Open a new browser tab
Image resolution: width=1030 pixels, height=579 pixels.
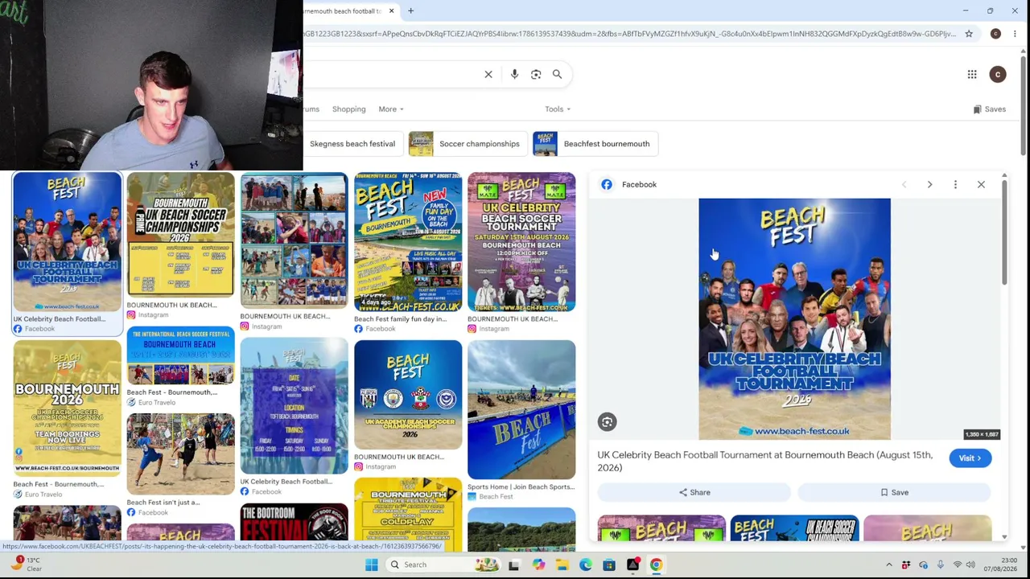[x=410, y=10]
